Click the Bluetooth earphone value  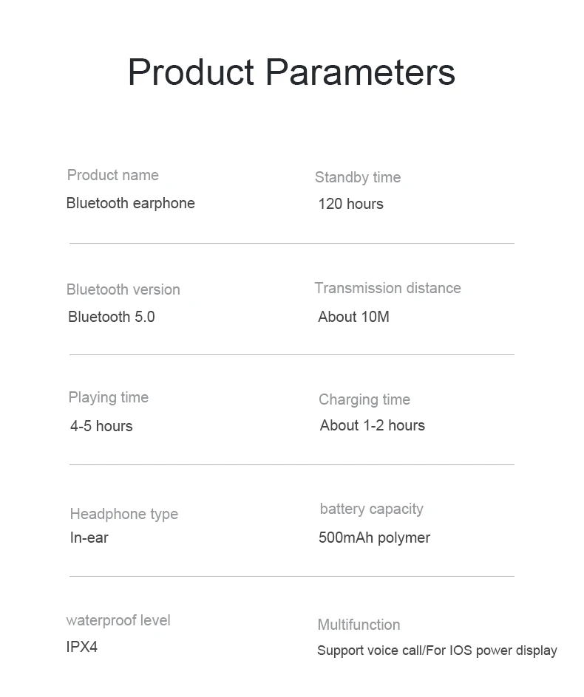click(x=130, y=203)
